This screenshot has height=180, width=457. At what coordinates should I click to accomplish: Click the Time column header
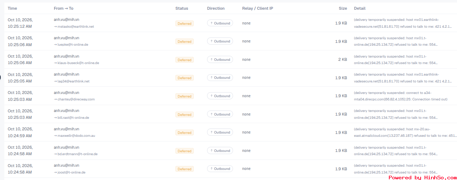pyautogui.click(x=12, y=8)
